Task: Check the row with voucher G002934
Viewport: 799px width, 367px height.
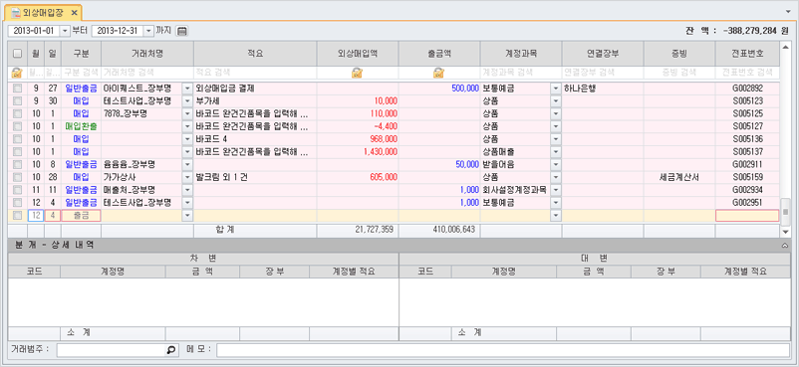Action: (17, 190)
